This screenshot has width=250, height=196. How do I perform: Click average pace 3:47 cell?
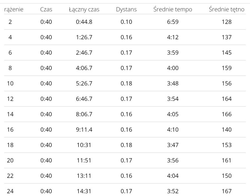[173, 145]
